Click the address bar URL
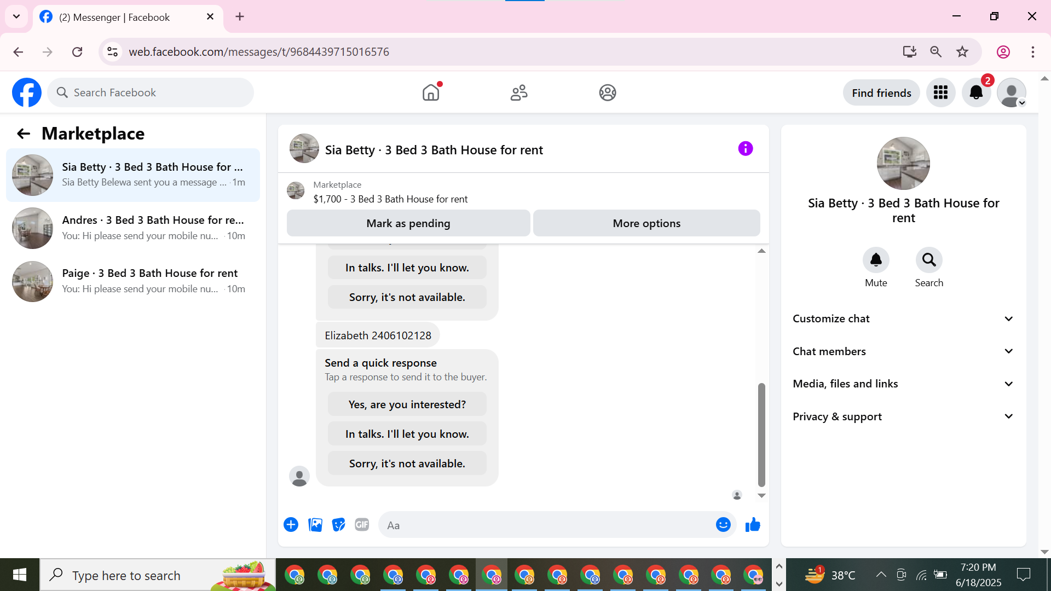Screen dimensions: 1051x591 tap(259, 52)
